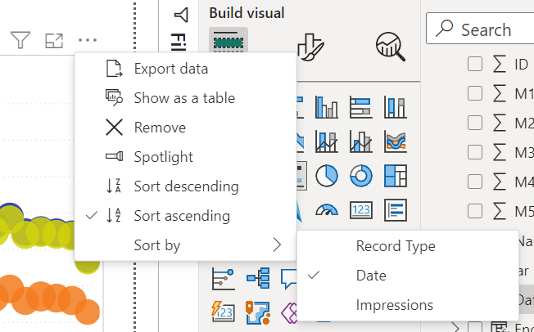Open the Sort by submenu arrow
Image resolution: width=534 pixels, height=332 pixels.
[277, 245]
